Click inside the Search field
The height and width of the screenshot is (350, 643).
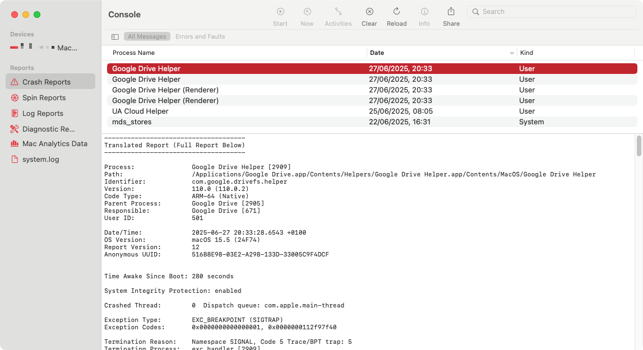click(x=551, y=11)
